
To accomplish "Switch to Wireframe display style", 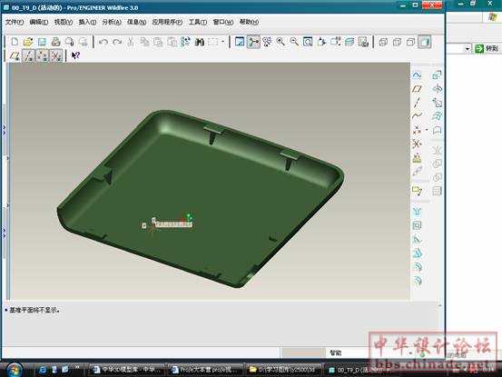I will tap(383, 42).
